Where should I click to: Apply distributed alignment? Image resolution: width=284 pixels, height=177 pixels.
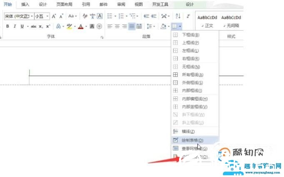(139, 27)
